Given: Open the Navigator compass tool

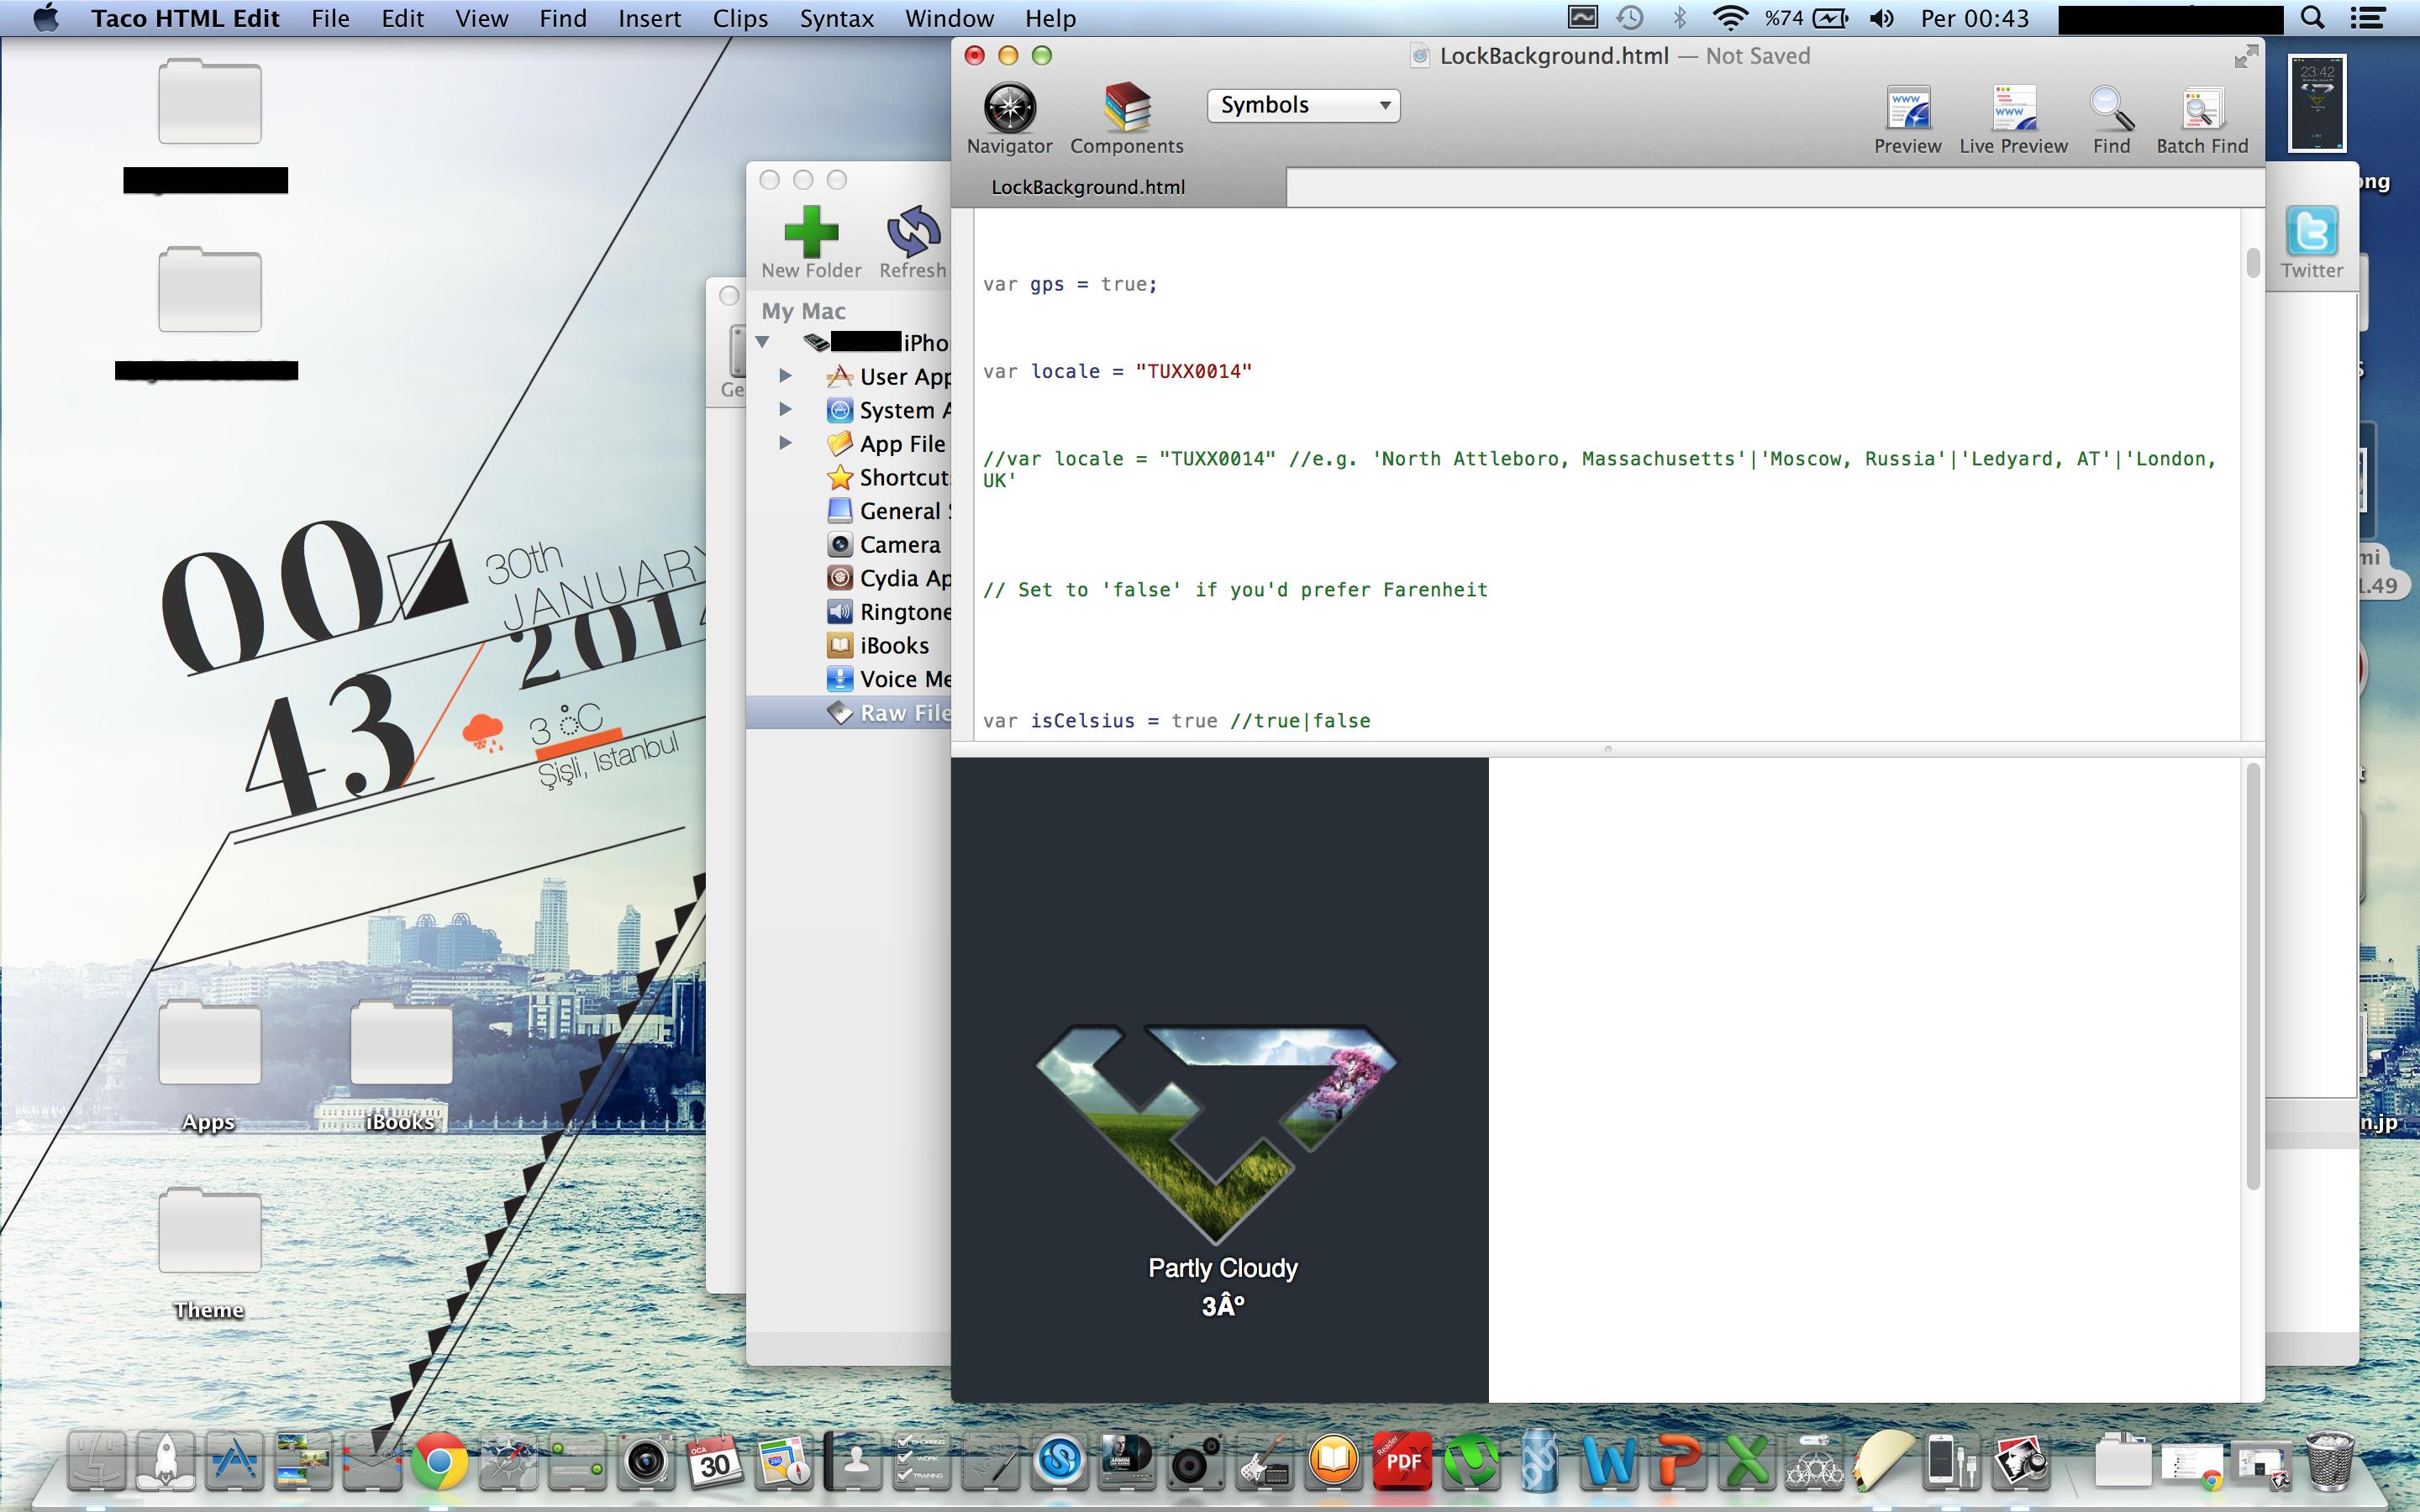Looking at the screenshot, I should (x=1009, y=118).
